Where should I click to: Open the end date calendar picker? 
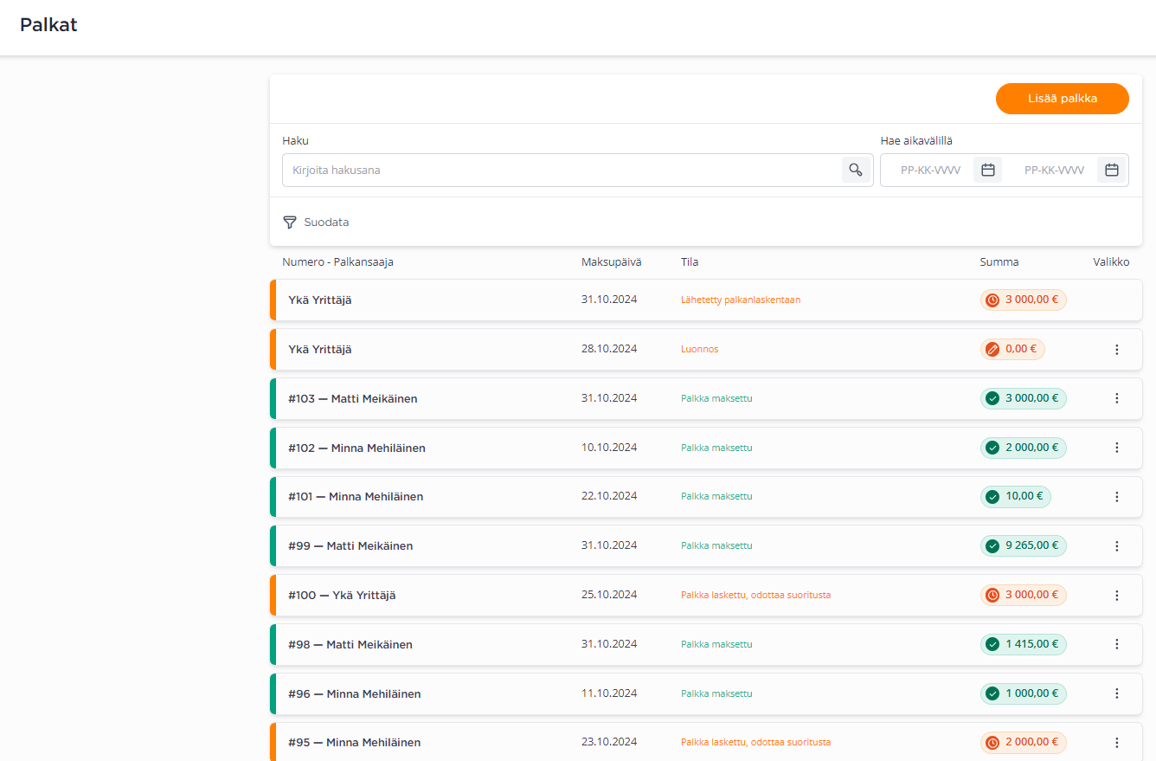click(1112, 170)
